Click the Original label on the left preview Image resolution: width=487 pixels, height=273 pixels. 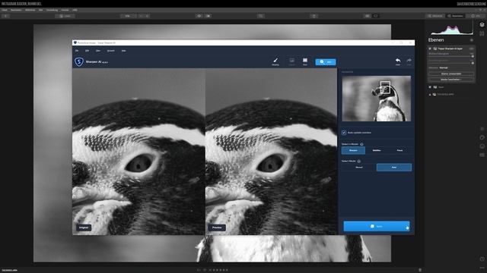click(84, 227)
